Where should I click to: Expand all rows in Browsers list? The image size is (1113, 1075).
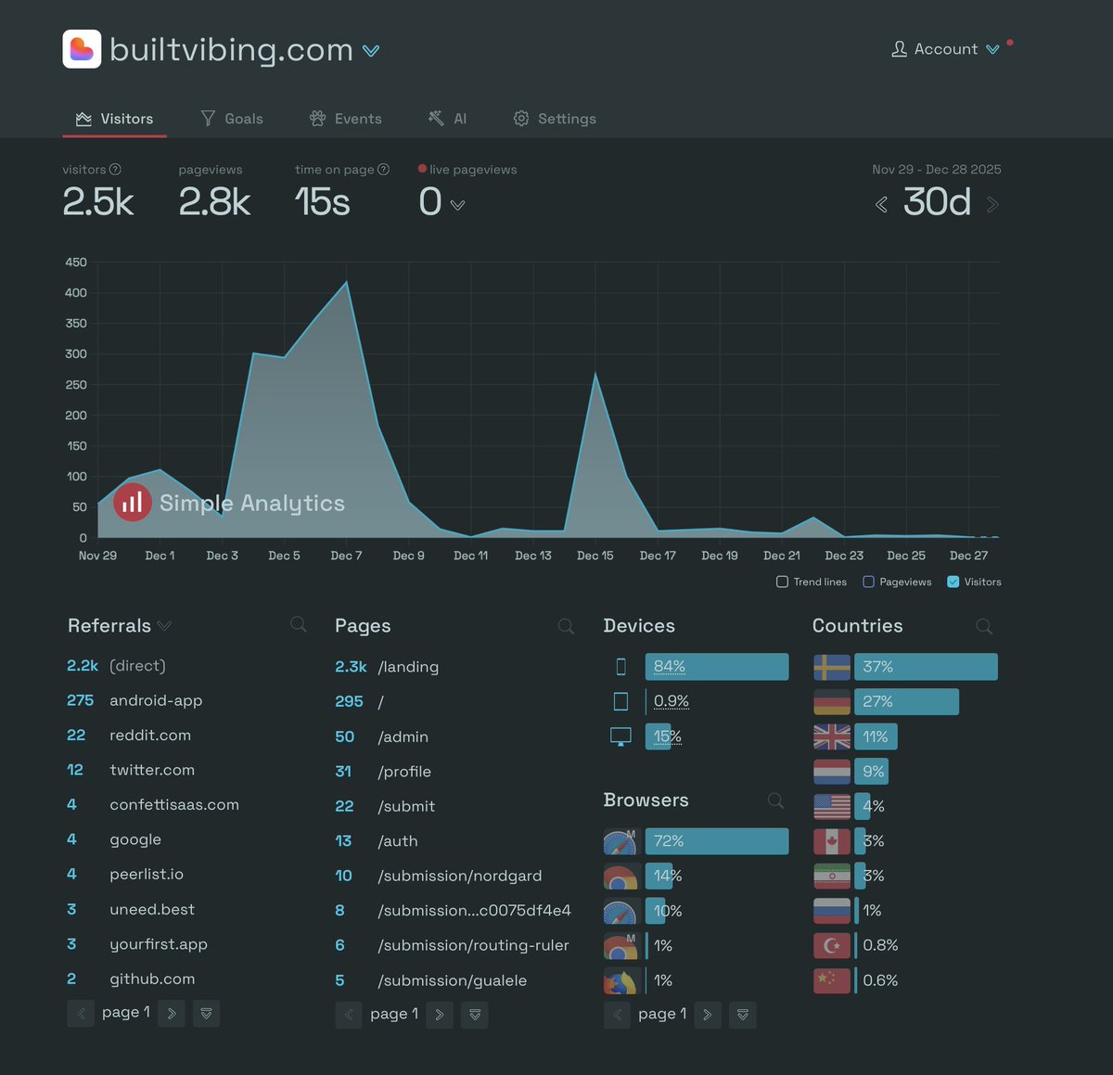pyautogui.click(x=742, y=1015)
